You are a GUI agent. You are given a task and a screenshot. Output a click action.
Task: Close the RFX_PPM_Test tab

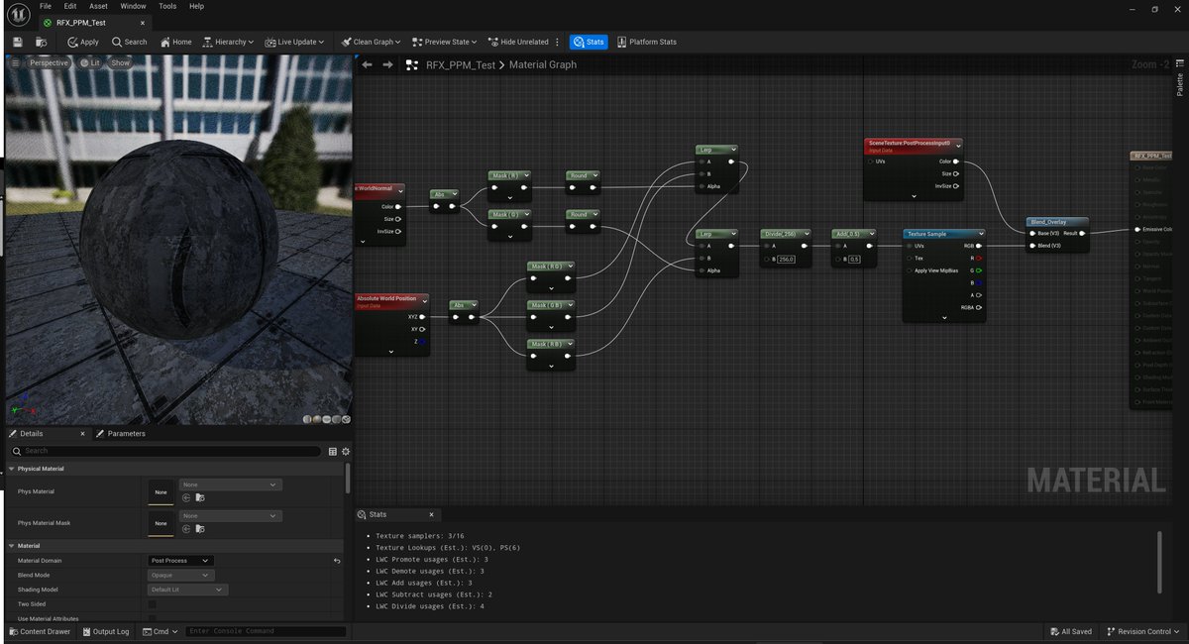(x=143, y=22)
